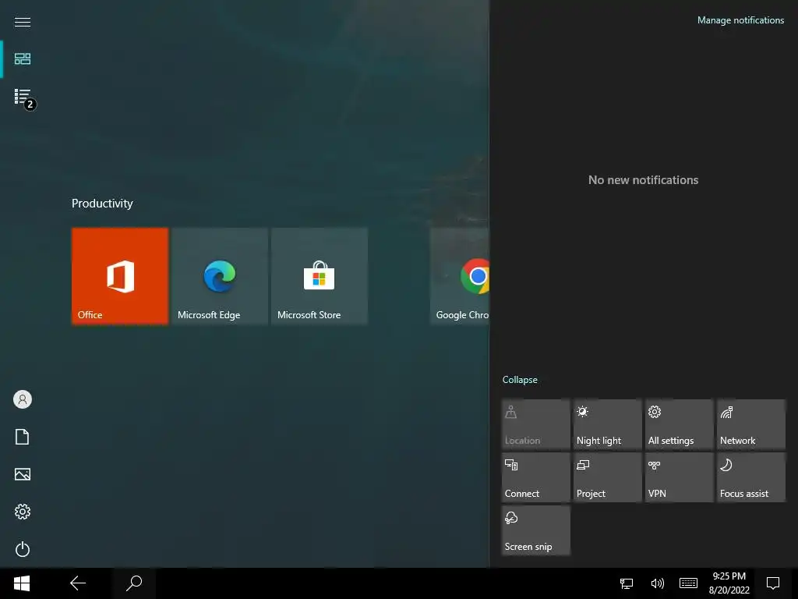
Task: Open the Documents folder icon in sidebar
Action: pyautogui.click(x=23, y=437)
